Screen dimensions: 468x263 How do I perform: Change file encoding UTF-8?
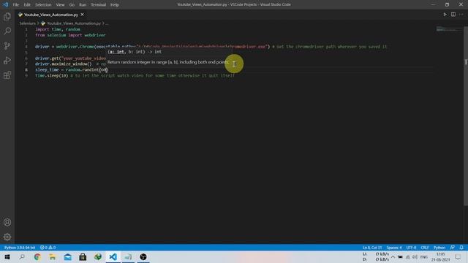click(411, 248)
